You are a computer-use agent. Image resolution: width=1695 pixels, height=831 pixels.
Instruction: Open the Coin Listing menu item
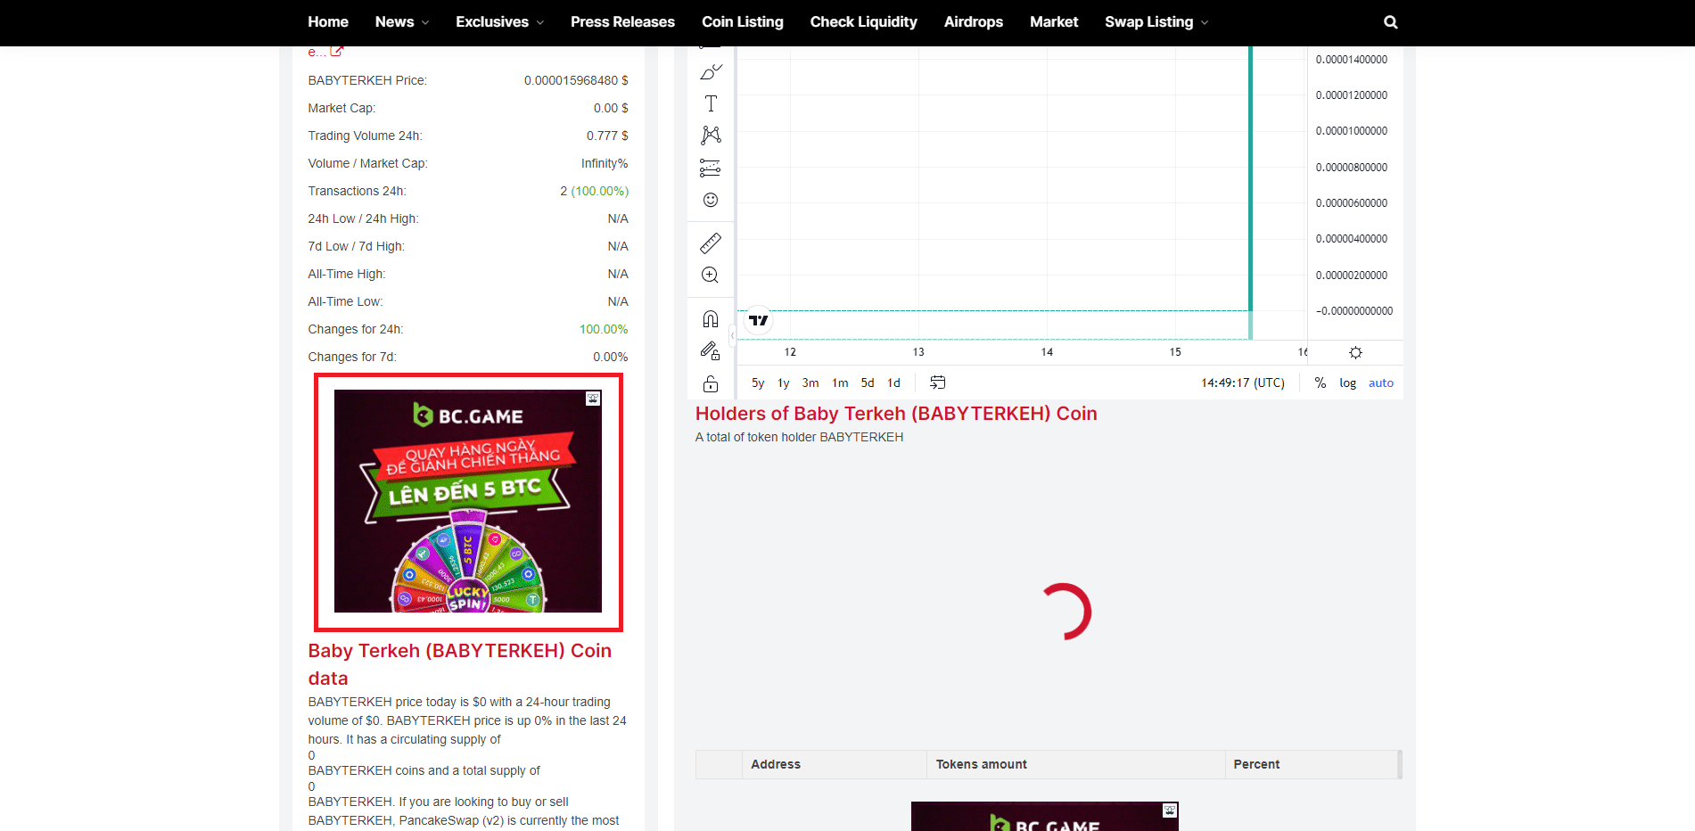(x=742, y=22)
